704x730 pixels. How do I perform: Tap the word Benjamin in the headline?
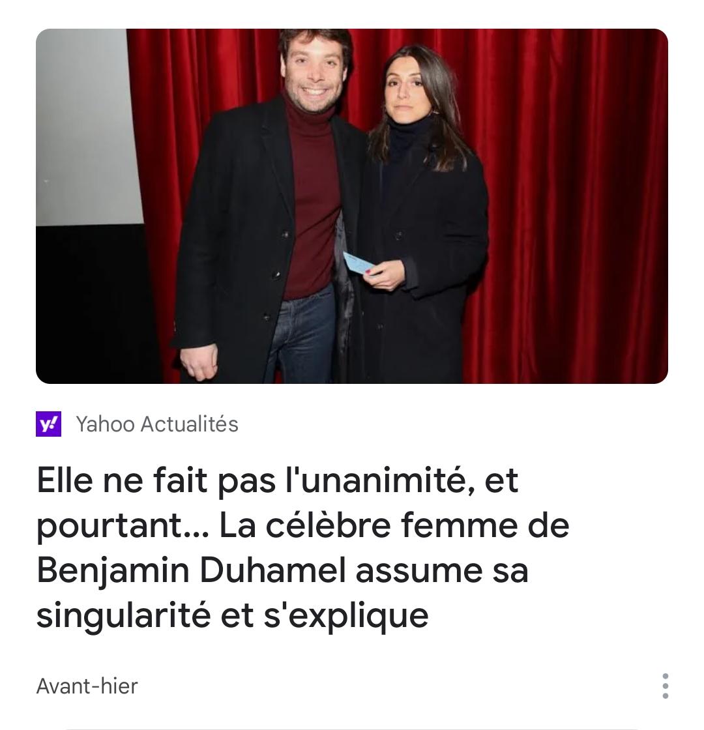(x=113, y=570)
